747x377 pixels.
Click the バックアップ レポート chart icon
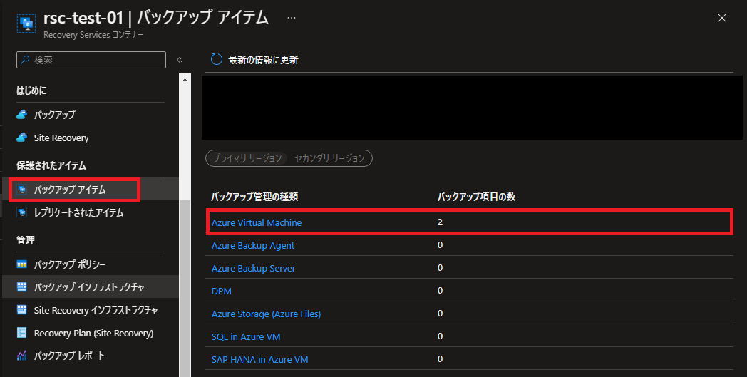point(22,356)
